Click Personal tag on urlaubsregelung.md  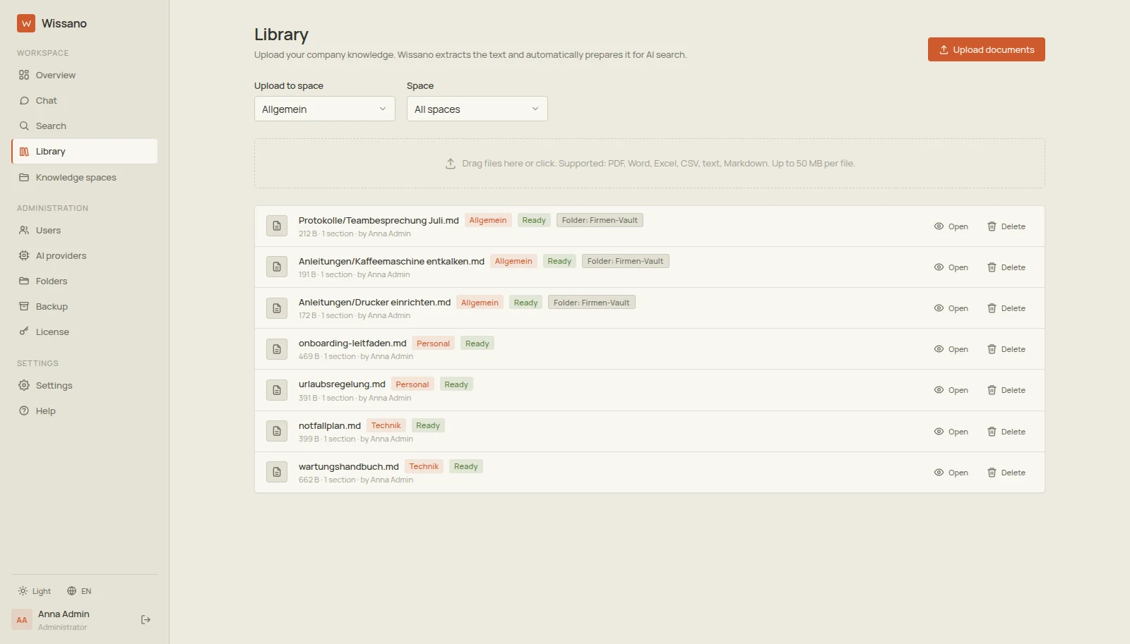(412, 384)
